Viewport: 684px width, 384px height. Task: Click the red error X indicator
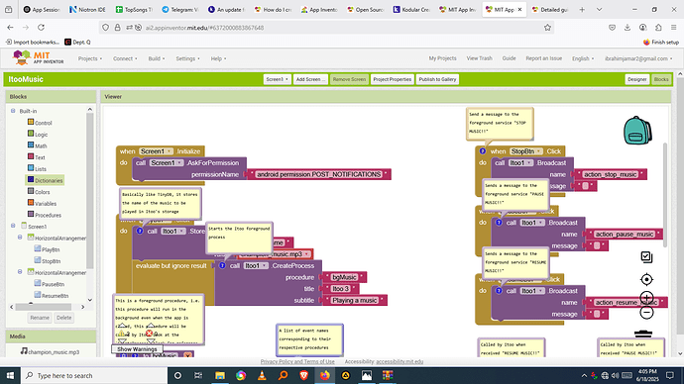tap(149, 334)
